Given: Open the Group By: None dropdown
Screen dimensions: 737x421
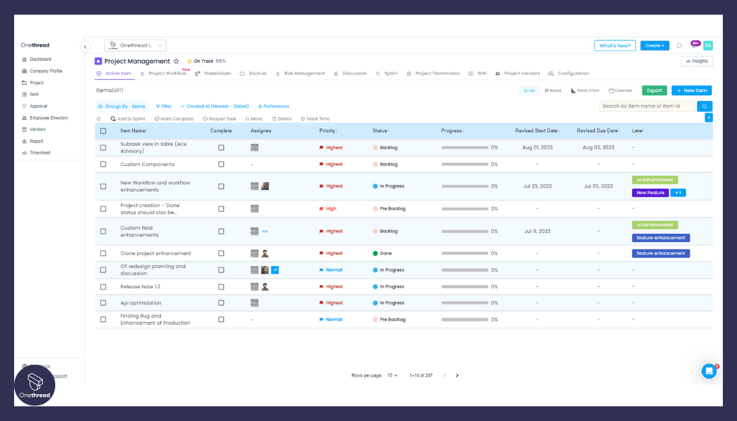Looking at the screenshot, I should [122, 106].
